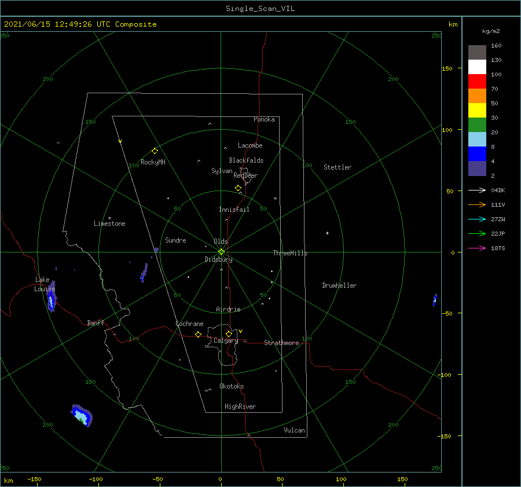Click the kg/m2 legend unit label
521x487 pixels.
click(x=491, y=31)
